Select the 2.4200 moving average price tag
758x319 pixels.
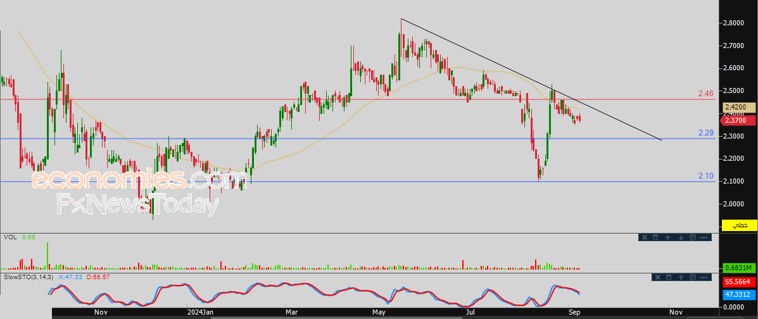pos(739,108)
